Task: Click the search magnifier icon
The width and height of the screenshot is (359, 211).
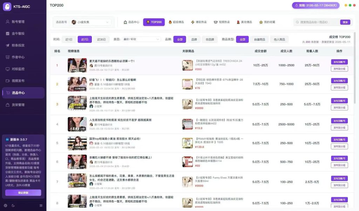Action: coord(297,22)
